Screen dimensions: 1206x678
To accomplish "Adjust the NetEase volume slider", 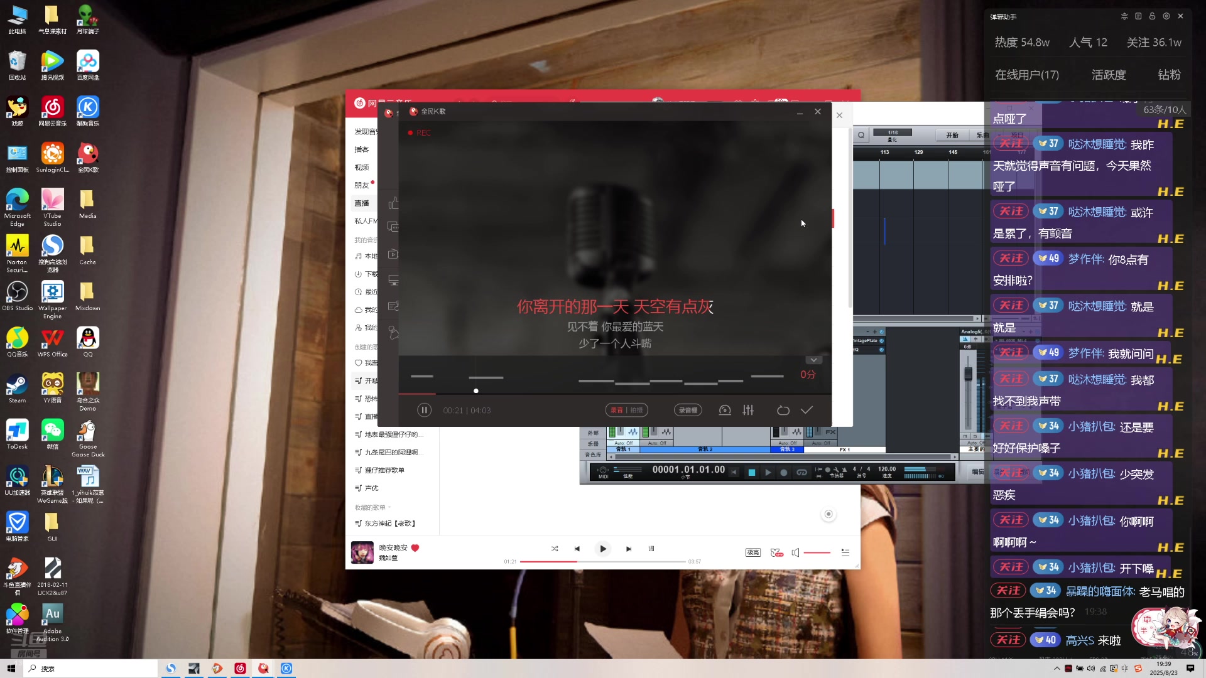I will point(817,552).
